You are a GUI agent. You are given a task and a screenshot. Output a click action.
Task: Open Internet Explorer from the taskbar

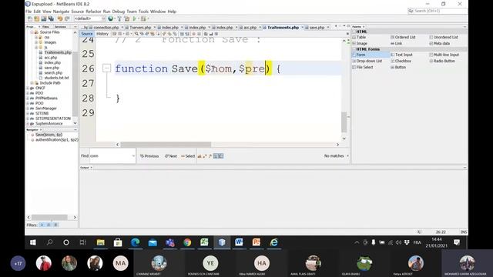tap(274, 242)
